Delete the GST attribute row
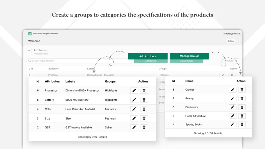Viewport: 265px width, 149px height. tap(144, 127)
